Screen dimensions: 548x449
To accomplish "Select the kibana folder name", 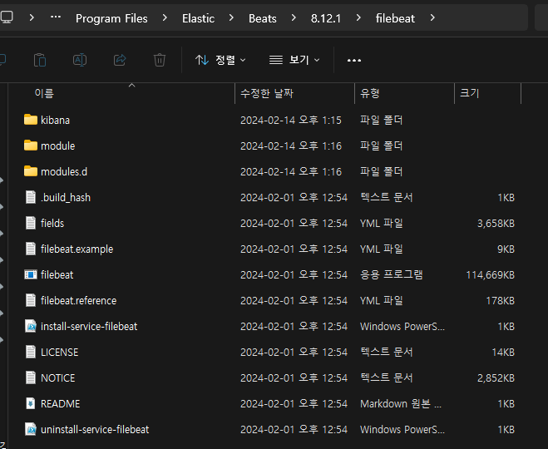I will point(55,120).
